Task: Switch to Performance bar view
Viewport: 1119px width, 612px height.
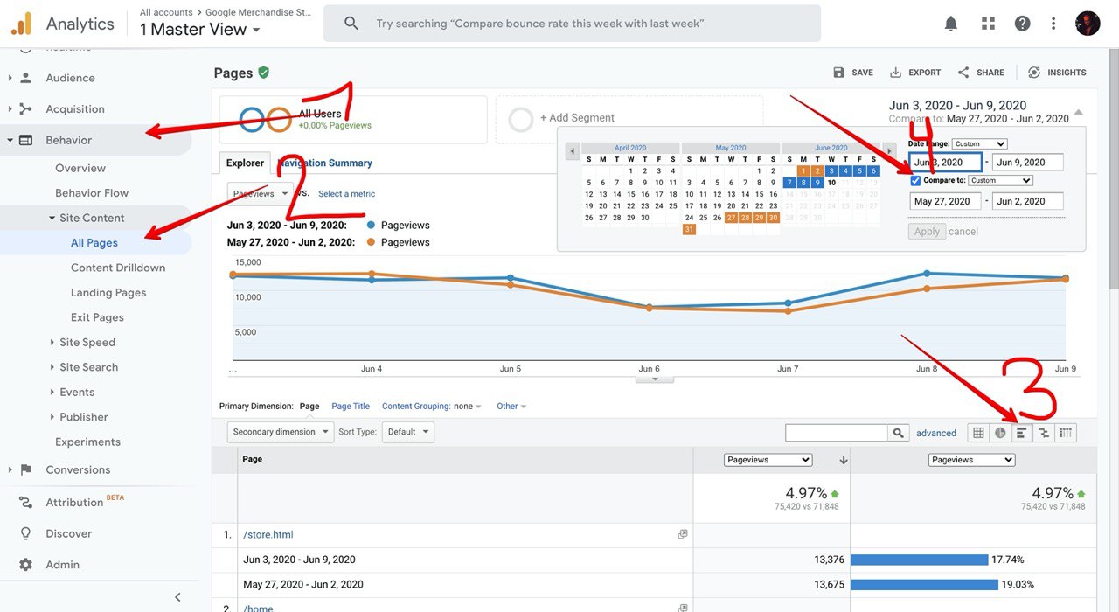Action: coord(1021,433)
